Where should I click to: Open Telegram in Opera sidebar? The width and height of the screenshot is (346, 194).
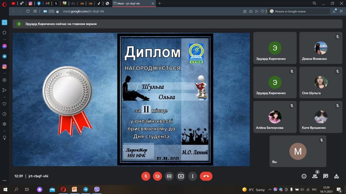4,57
